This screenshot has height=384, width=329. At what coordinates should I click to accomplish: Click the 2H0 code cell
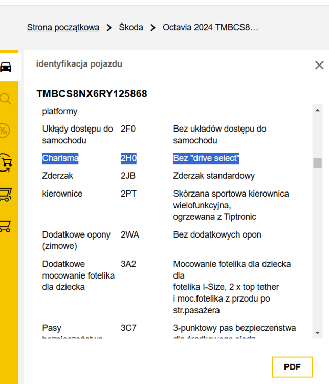coord(128,158)
